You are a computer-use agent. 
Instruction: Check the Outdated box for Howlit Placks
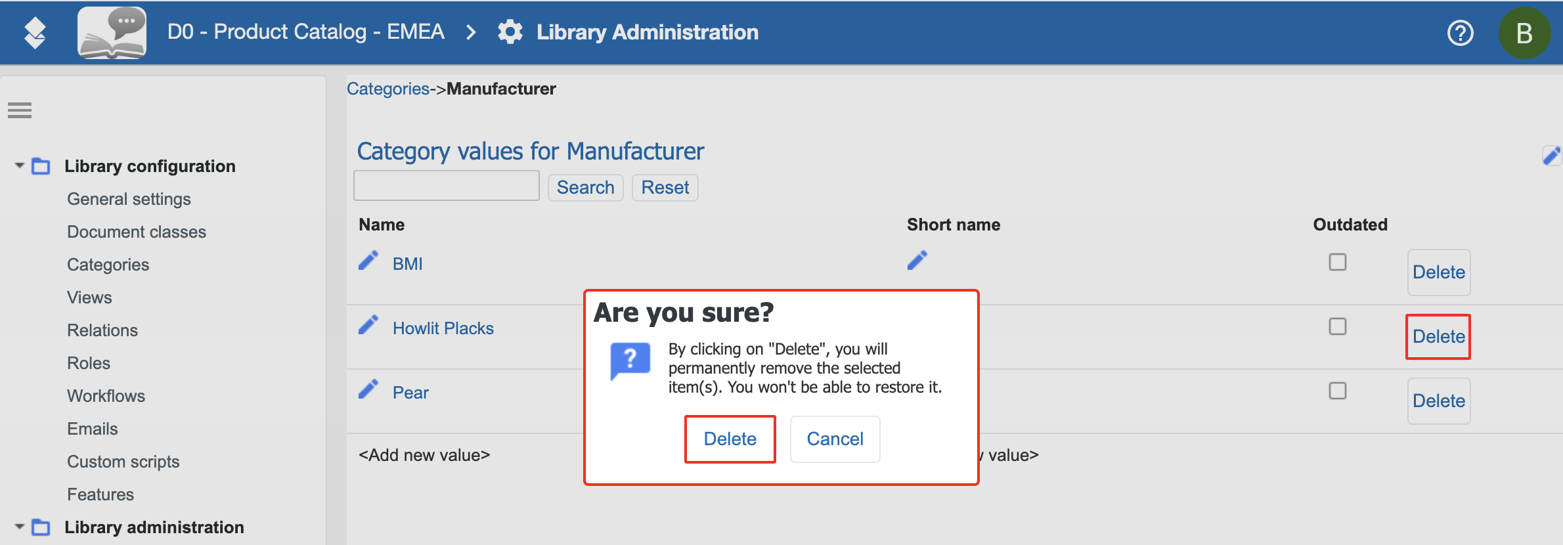pyautogui.click(x=1338, y=326)
